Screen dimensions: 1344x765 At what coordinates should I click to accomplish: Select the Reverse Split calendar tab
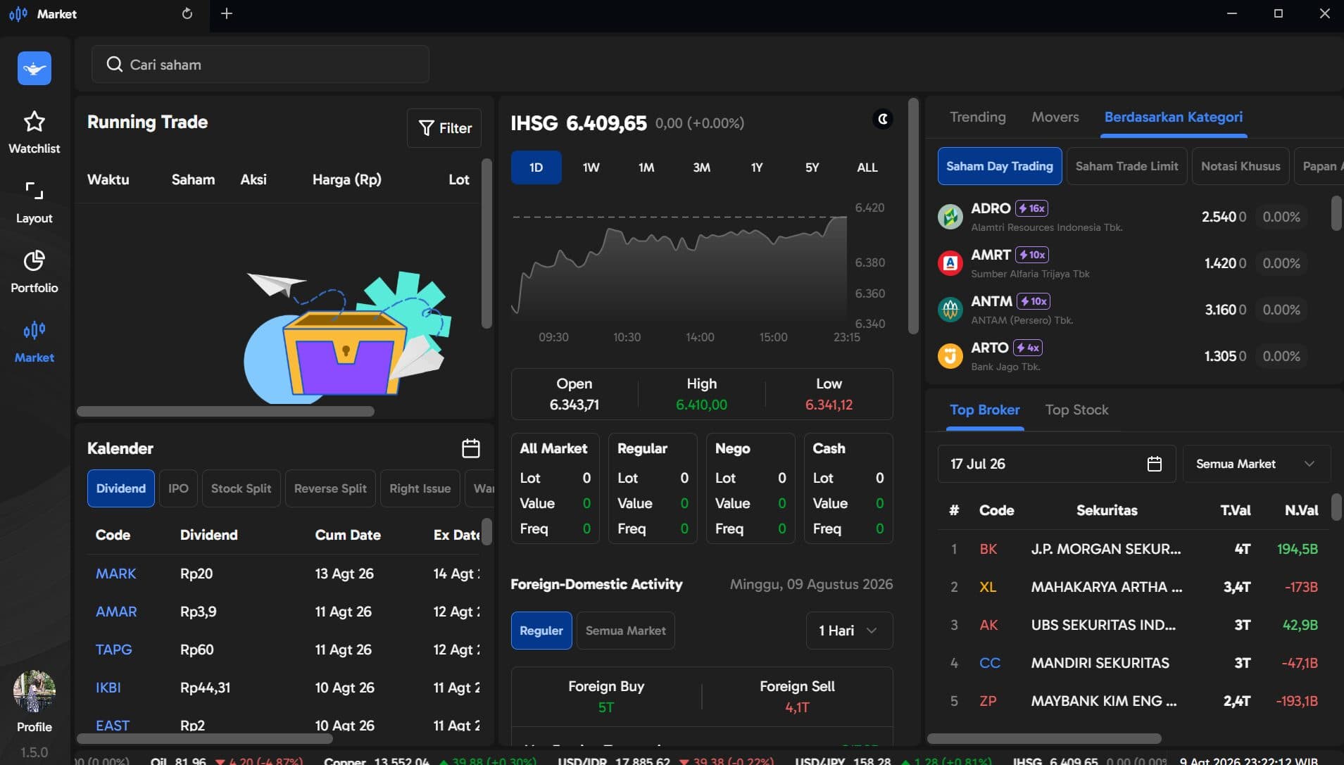click(x=330, y=488)
